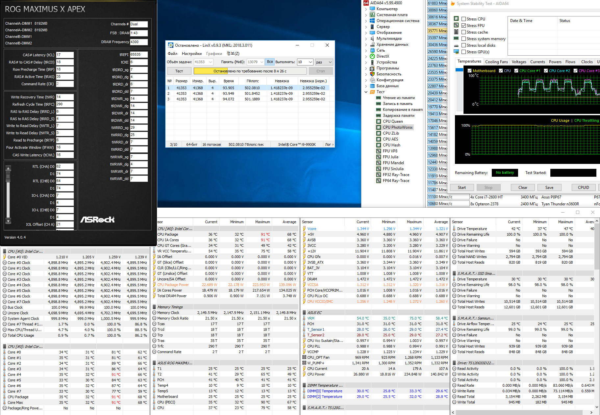Expand the Отображение tree node

pyautogui.click(x=366, y=33)
